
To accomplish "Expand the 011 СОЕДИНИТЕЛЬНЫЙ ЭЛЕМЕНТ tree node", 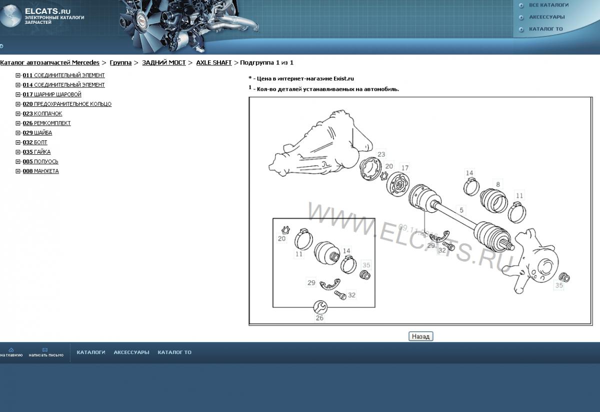I will click(18, 75).
